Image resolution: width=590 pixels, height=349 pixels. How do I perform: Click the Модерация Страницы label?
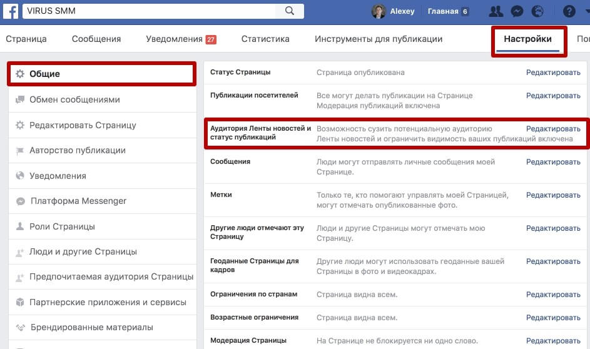tap(248, 340)
